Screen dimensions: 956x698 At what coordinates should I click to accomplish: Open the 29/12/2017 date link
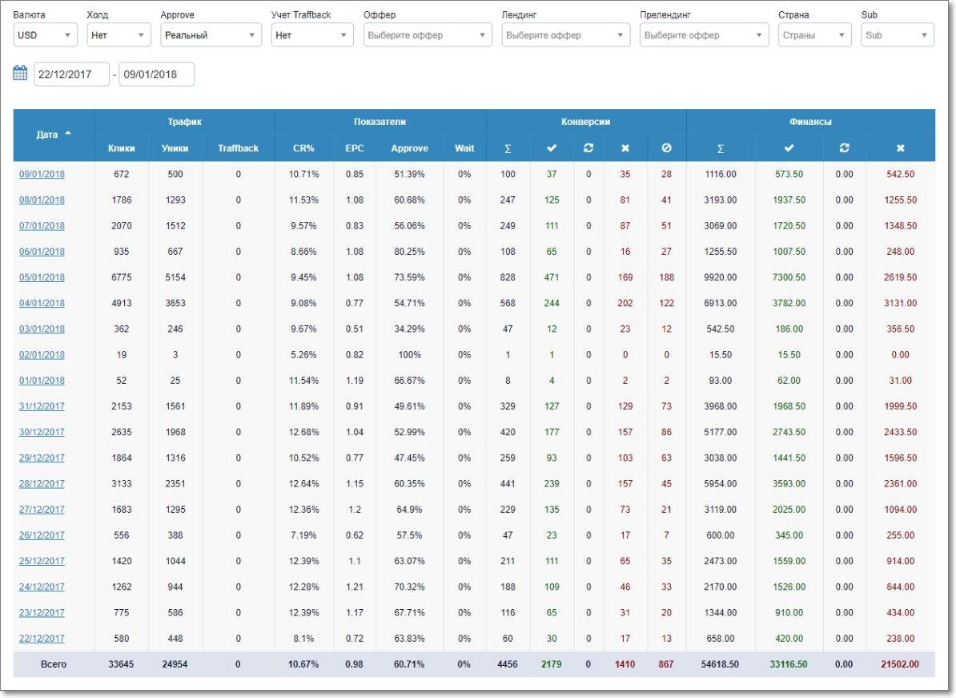pos(42,458)
